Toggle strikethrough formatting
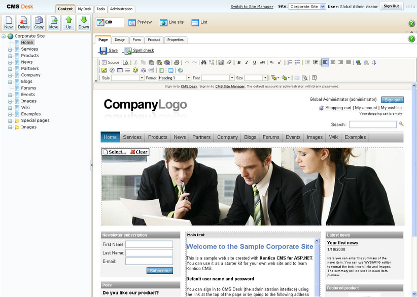The image size is (417, 297). point(262,62)
